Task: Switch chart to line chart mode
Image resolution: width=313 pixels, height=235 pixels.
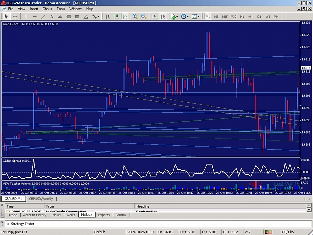Action: (x=125, y=17)
